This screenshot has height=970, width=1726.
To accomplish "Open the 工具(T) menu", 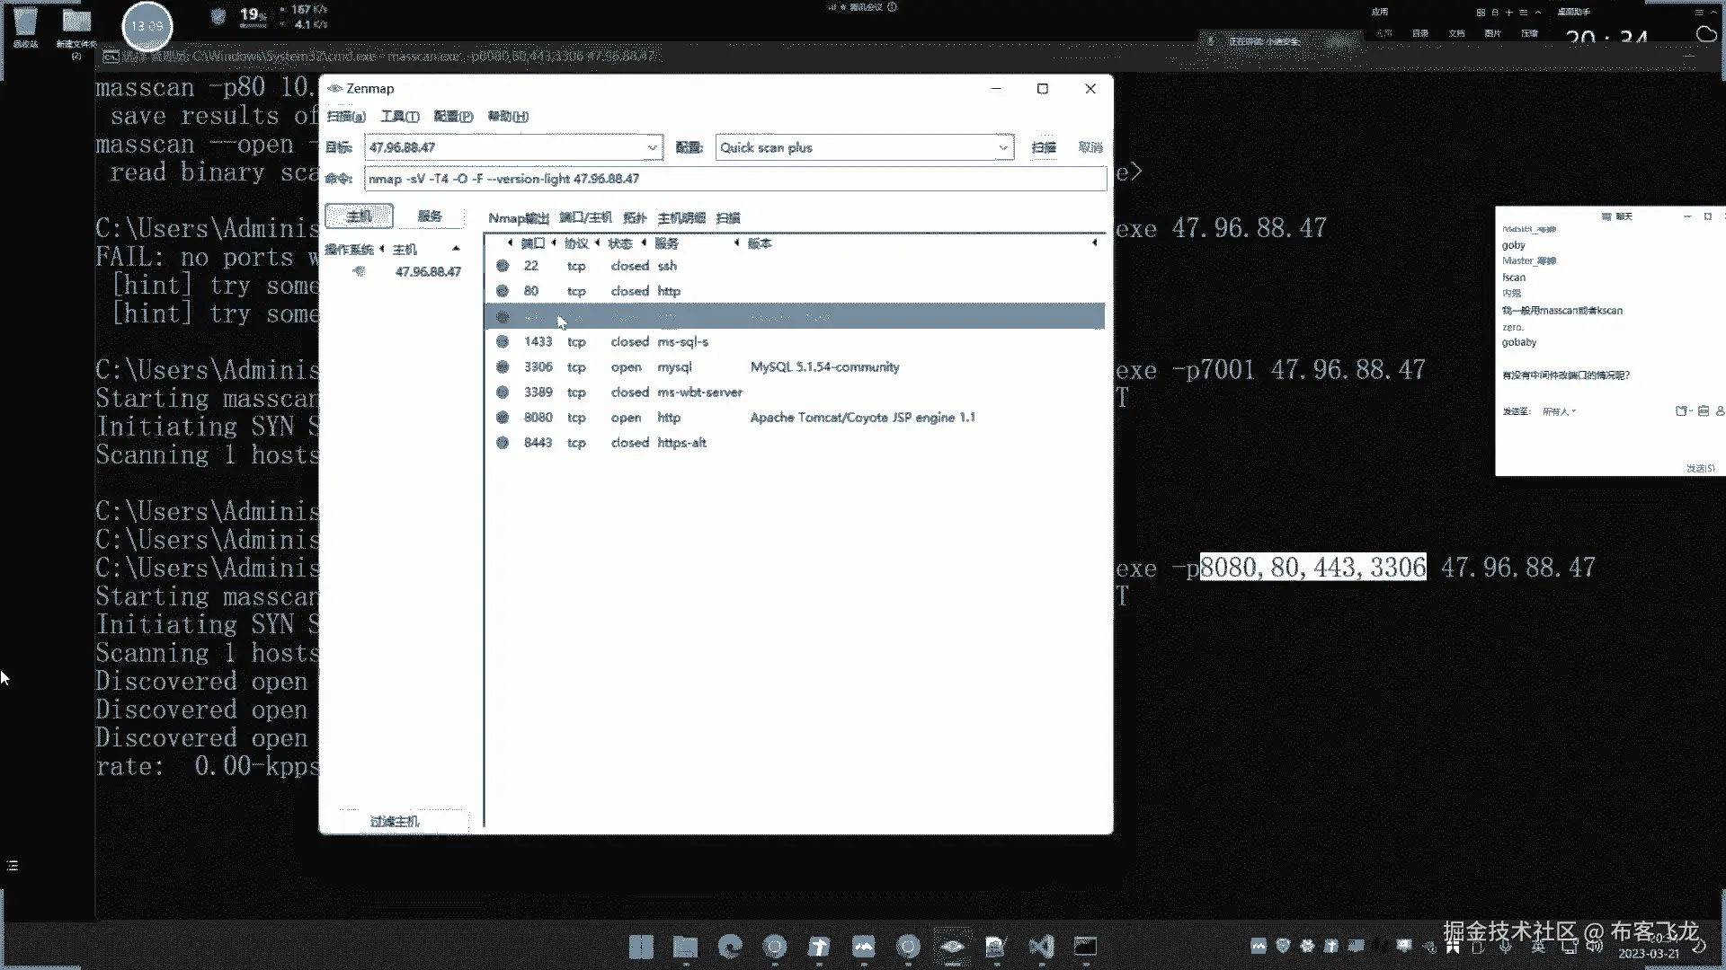I will 399,116.
